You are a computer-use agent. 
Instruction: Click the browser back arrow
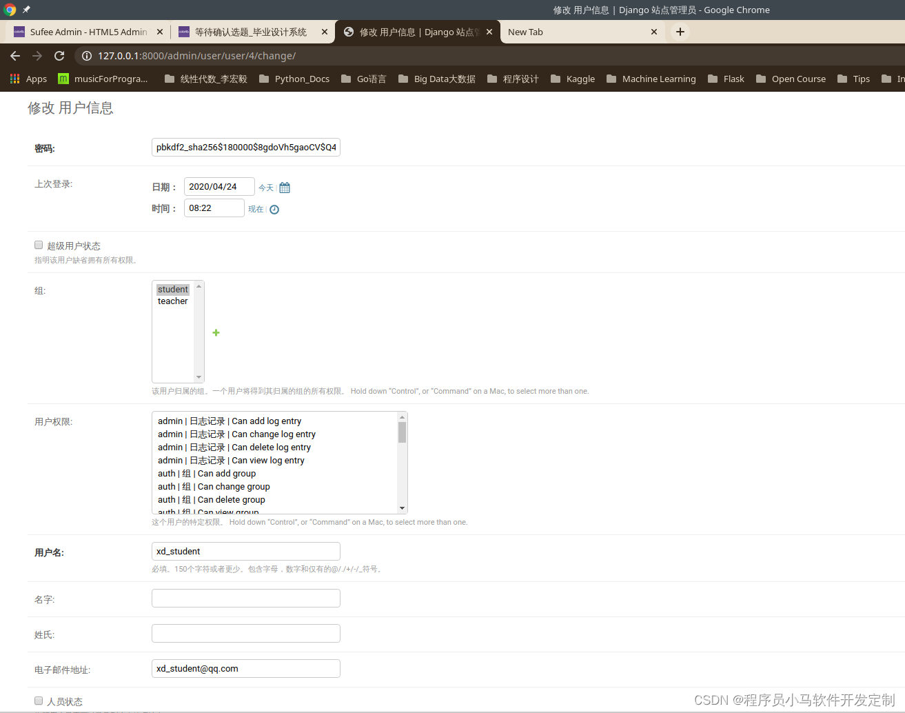click(x=15, y=56)
